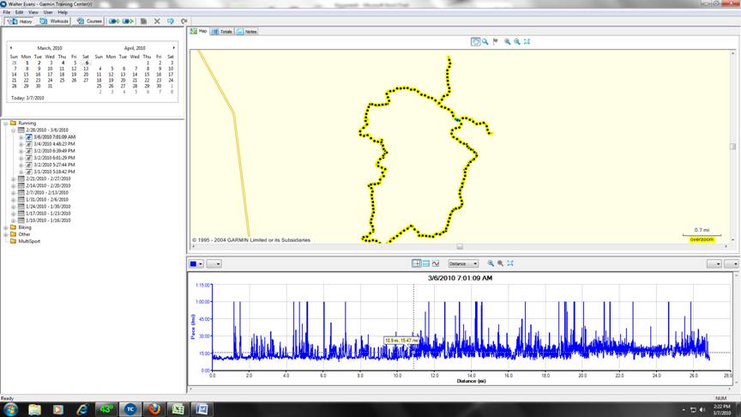This screenshot has width=741, height=417.
Task: Select the map pan hand tool
Action: (476, 41)
